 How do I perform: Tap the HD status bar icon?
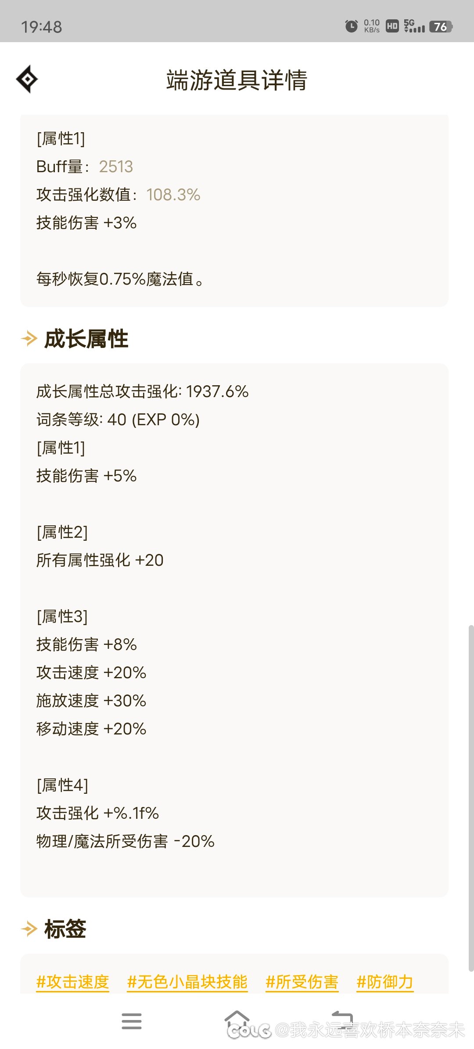(392, 26)
